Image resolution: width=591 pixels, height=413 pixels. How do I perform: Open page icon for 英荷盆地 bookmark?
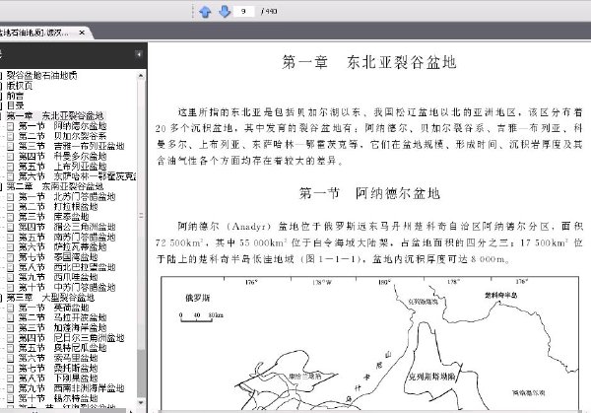(11, 308)
